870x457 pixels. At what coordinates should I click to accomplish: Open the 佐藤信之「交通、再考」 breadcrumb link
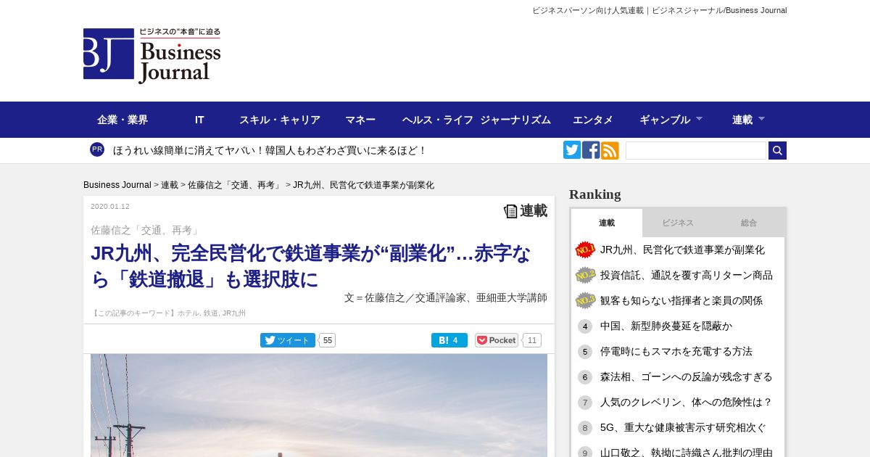pyautogui.click(x=236, y=185)
